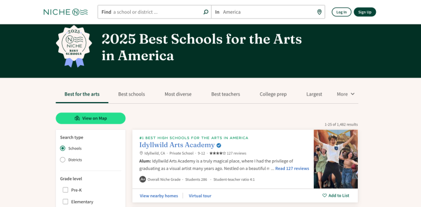Click the #1 Best High Schools ranking label
Viewport: 421px width, 207px height.
[x=194, y=138]
